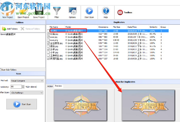Enable the Scan Sub-folders checkbox
180x122 pixels.
click(x=1, y=70)
